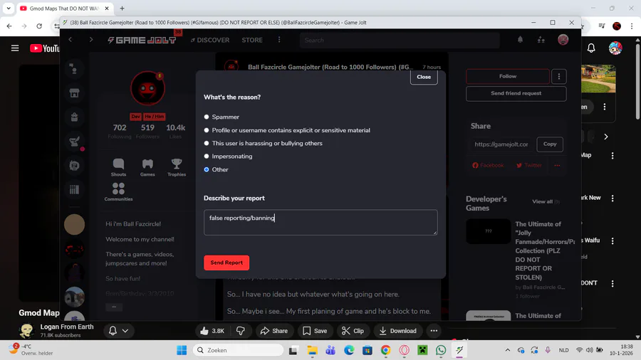Open the Games section icon

tap(147, 167)
